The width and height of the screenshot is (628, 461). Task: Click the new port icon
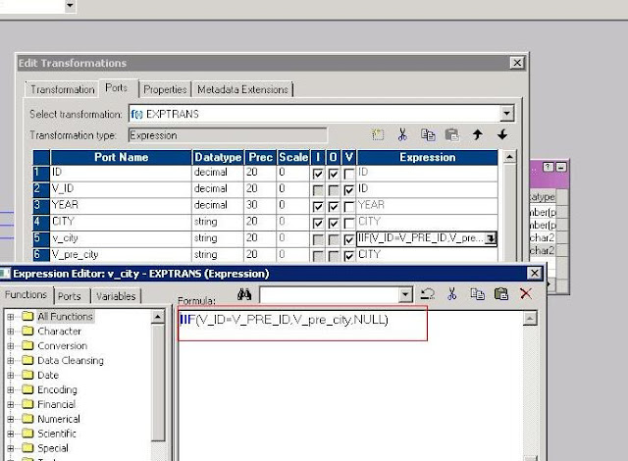(x=378, y=134)
